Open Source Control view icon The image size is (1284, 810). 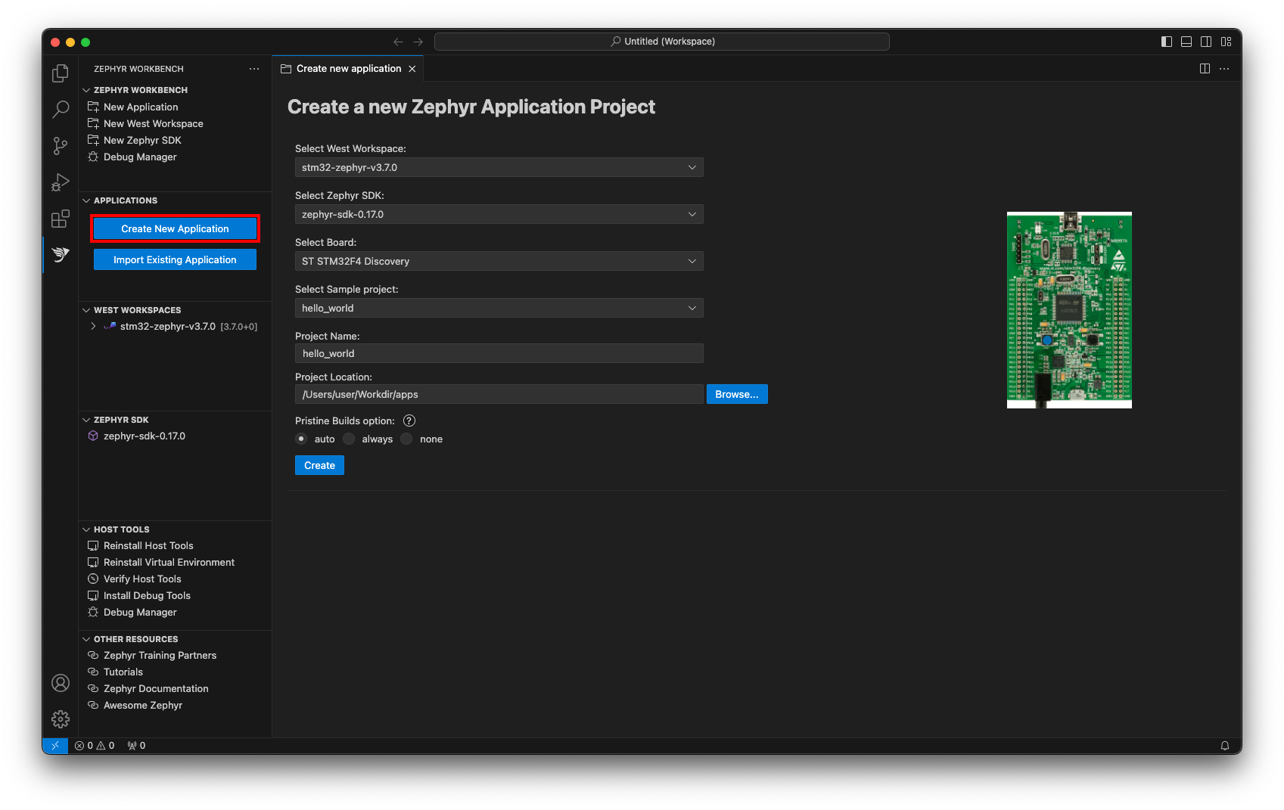pos(61,146)
